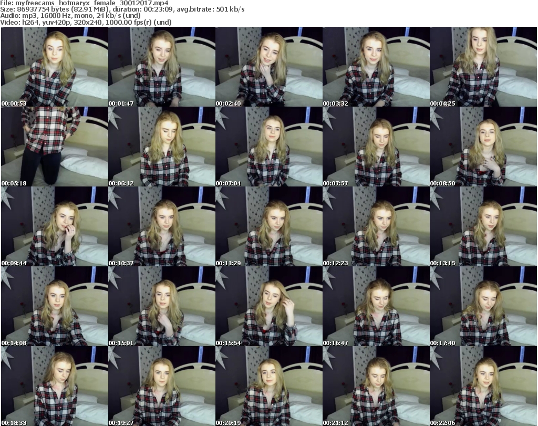The height and width of the screenshot is (426, 538).
Task: Choose the frame stamped 00:07:04
Action: 269,147
